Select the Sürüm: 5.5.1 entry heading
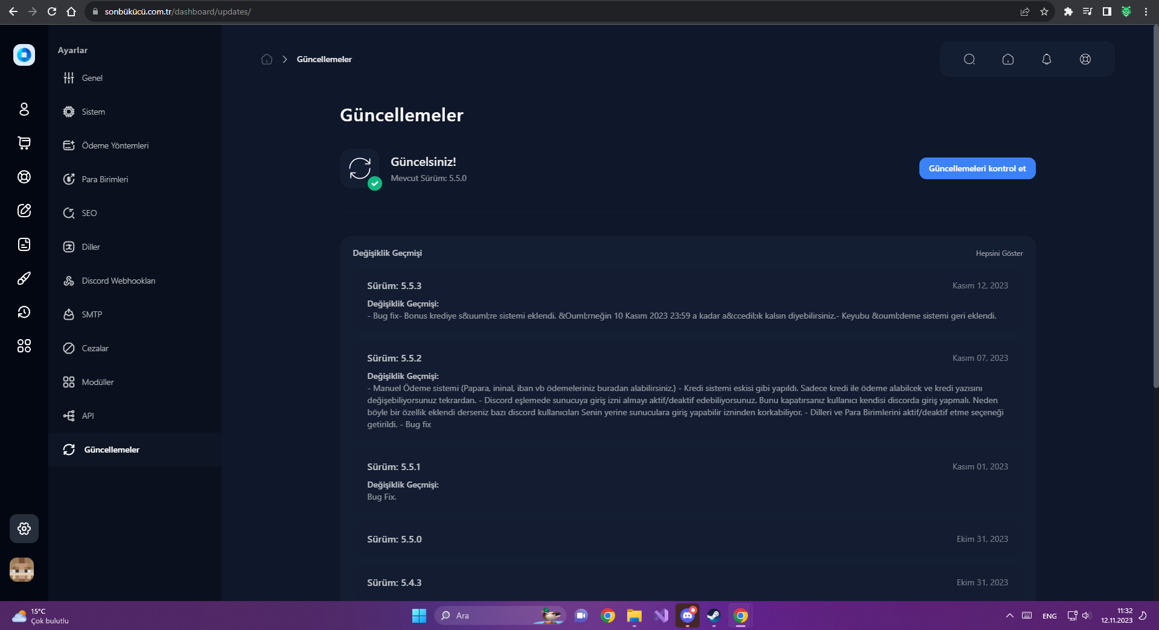Image resolution: width=1159 pixels, height=630 pixels. tap(394, 467)
